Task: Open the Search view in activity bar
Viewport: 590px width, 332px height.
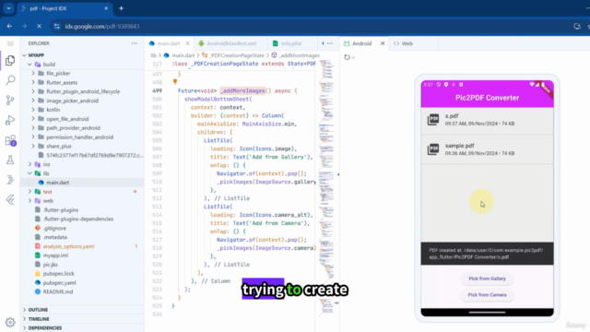Action: (10, 80)
